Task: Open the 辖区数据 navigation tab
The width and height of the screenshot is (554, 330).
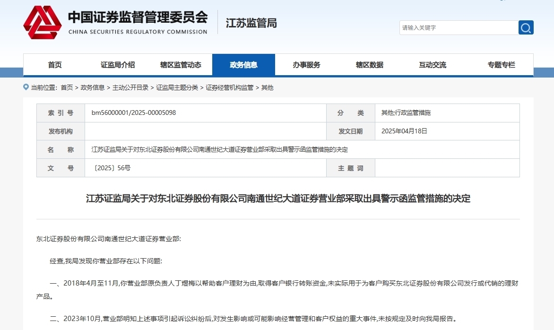Action: (370, 65)
